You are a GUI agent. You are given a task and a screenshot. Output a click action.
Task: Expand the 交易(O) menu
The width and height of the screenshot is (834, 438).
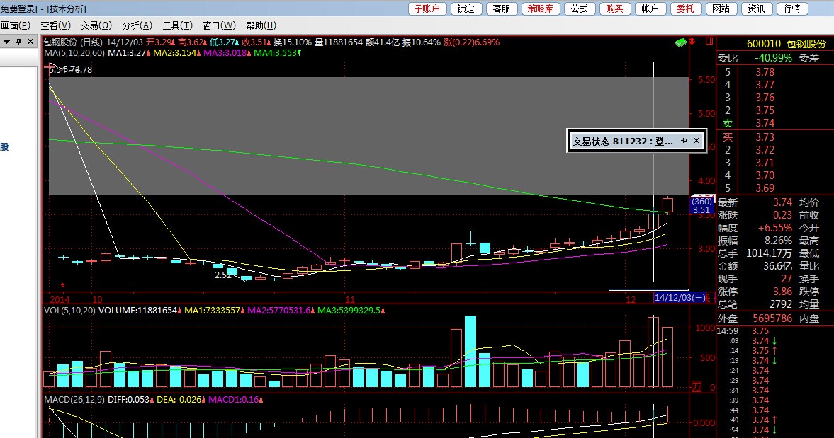pyautogui.click(x=96, y=25)
